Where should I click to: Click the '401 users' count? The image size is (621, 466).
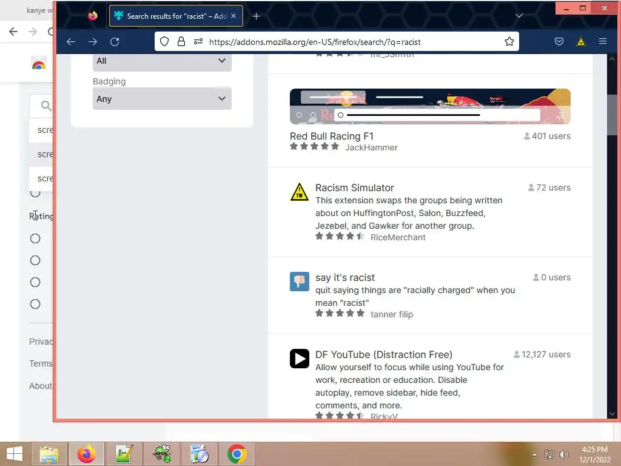point(547,136)
